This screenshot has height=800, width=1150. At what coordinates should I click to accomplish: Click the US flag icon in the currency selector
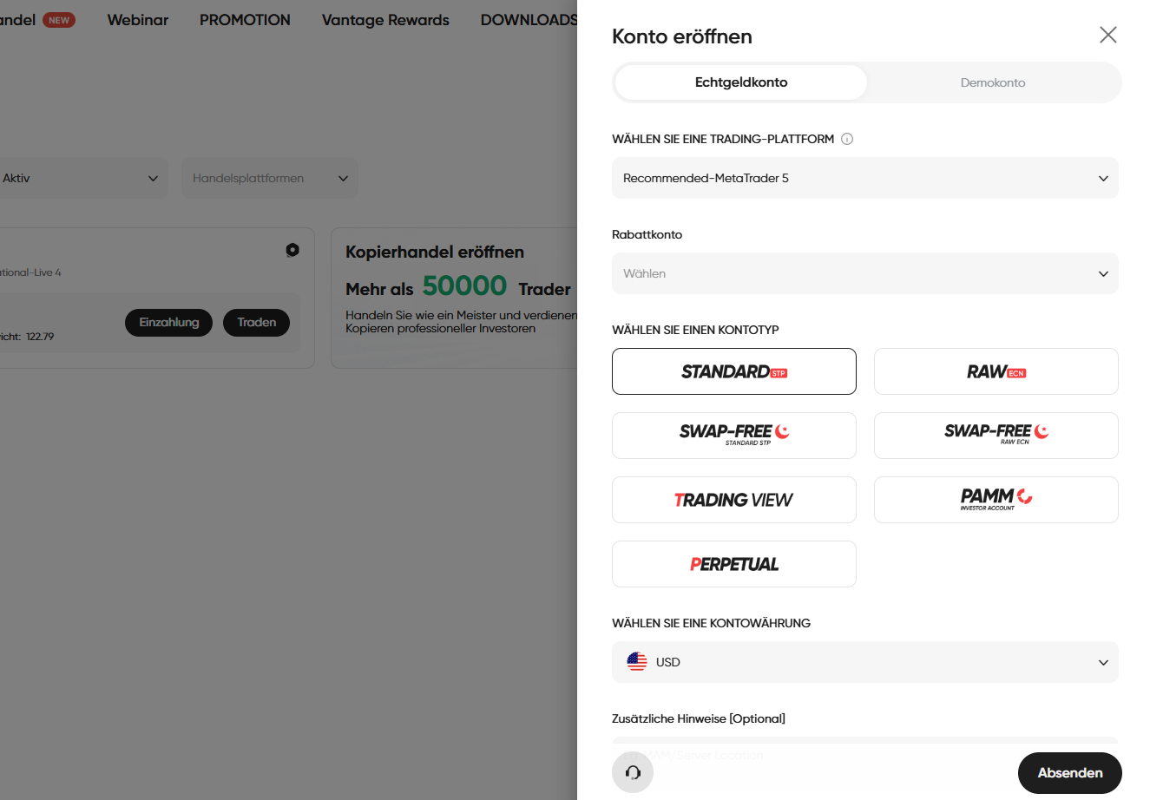click(x=638, y=661)
